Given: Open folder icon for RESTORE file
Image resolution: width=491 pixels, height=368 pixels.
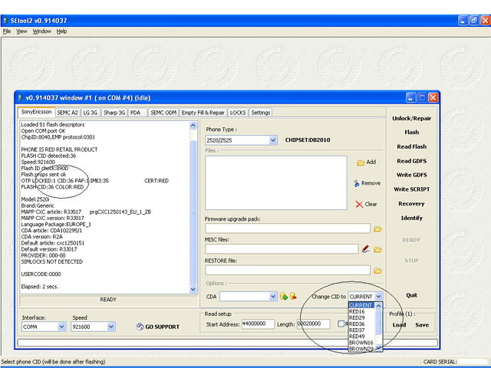Looking at the screenshot, I should click(377, 271).
